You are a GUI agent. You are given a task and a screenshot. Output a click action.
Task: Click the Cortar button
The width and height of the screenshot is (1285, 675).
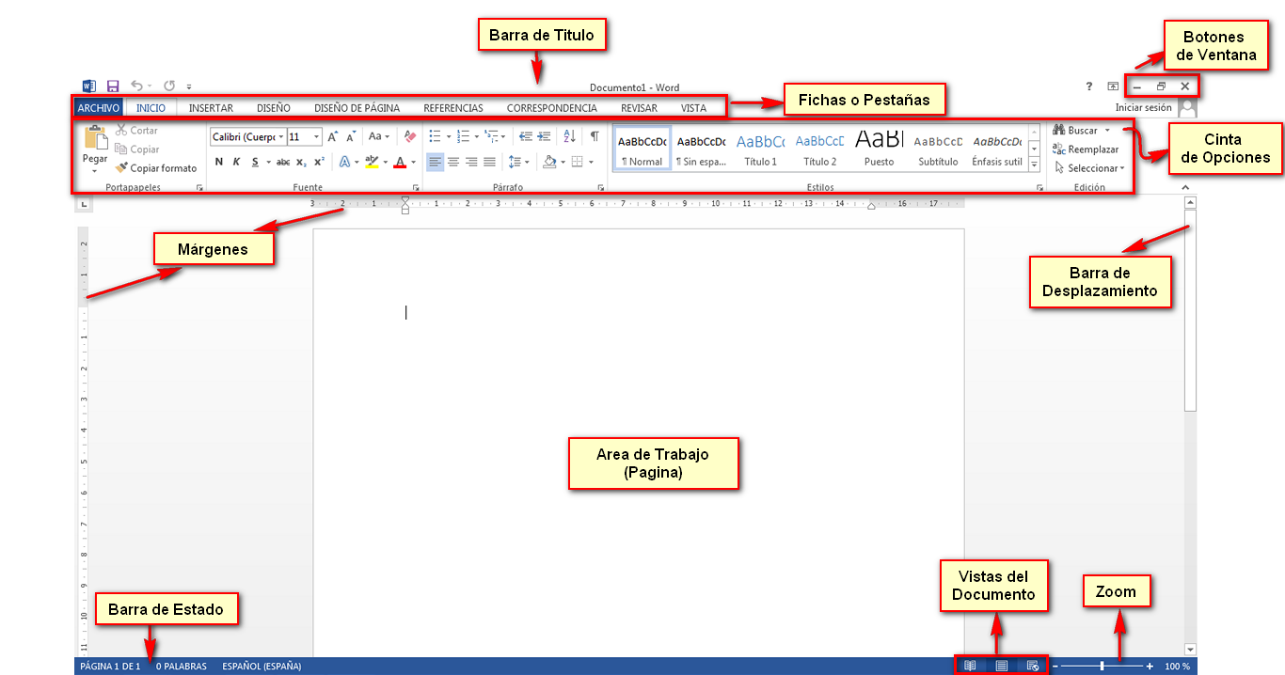(x=136, y=131)
